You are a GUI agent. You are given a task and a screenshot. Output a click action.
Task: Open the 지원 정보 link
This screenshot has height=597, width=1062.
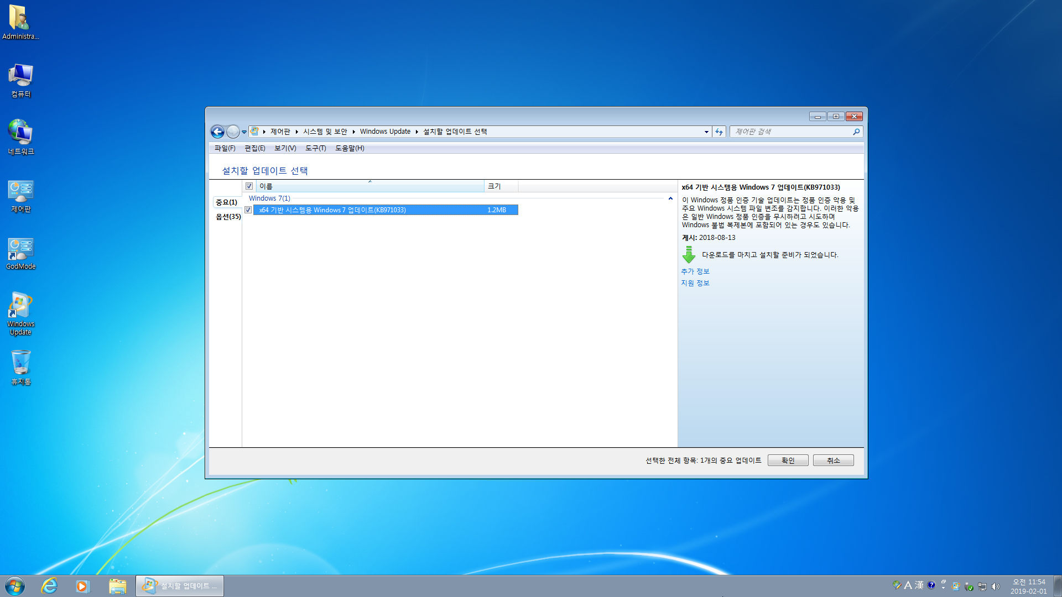[695, 283]
